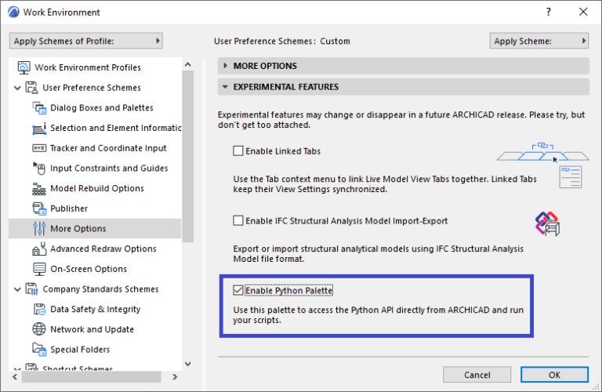The width and height of the screenshot is (602, 392).
Task: Select Special Folders in the tree
Action: (80, 350)
